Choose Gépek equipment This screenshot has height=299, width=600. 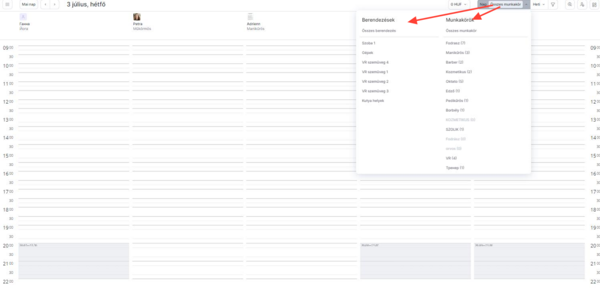[x=367, y=53]
